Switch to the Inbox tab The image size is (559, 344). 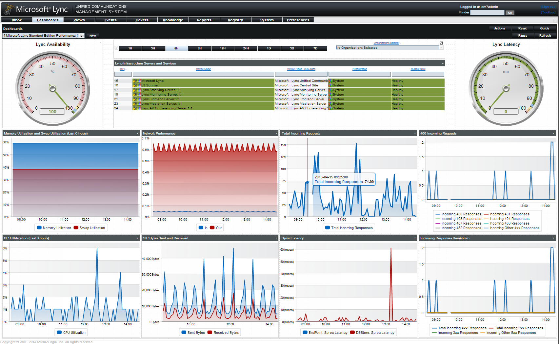[17, 20]
